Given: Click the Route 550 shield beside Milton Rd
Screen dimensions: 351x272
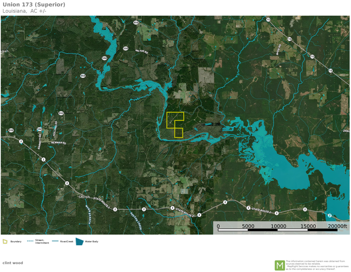Looking at the screenshot, I should 126,49.
